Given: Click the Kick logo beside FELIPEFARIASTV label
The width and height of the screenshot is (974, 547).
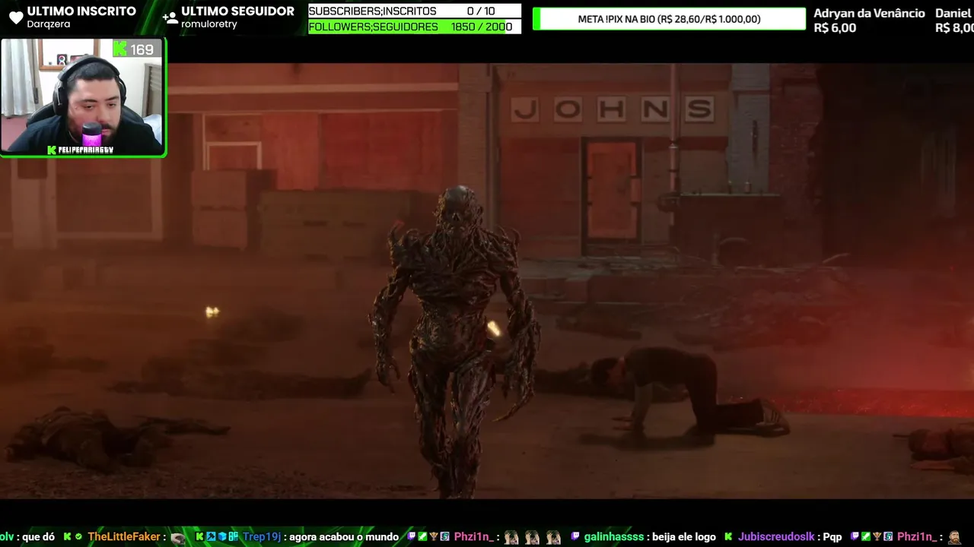Looking at the screenshot, I should click(52, 150).
